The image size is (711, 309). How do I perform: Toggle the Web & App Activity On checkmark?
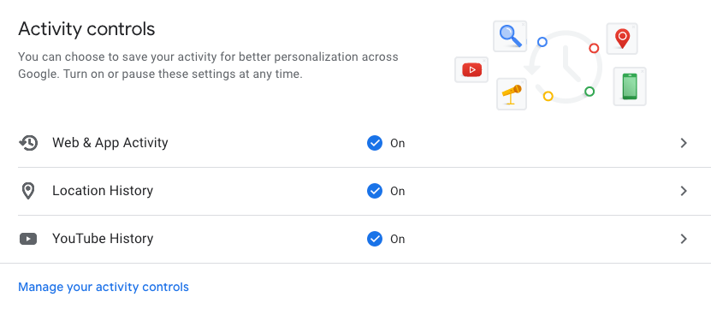[375, 143]
